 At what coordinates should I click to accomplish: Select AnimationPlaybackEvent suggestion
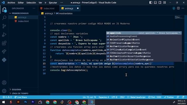144,40
